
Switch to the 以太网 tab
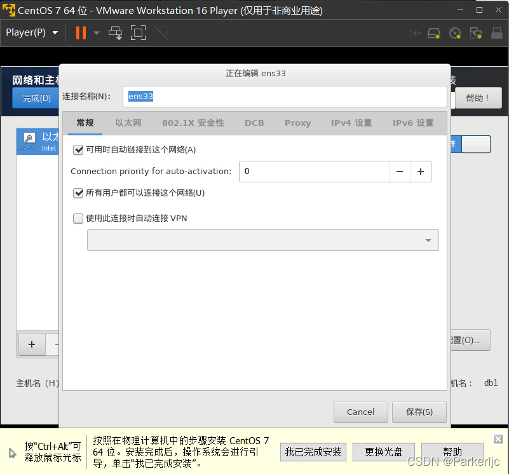[x=128, y=123]
